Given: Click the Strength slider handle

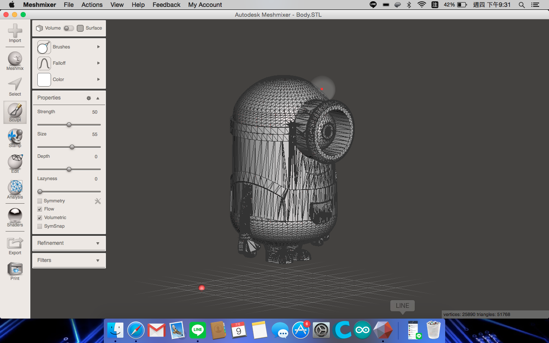Looking at the screenshot, I should [x=69, y=125].
